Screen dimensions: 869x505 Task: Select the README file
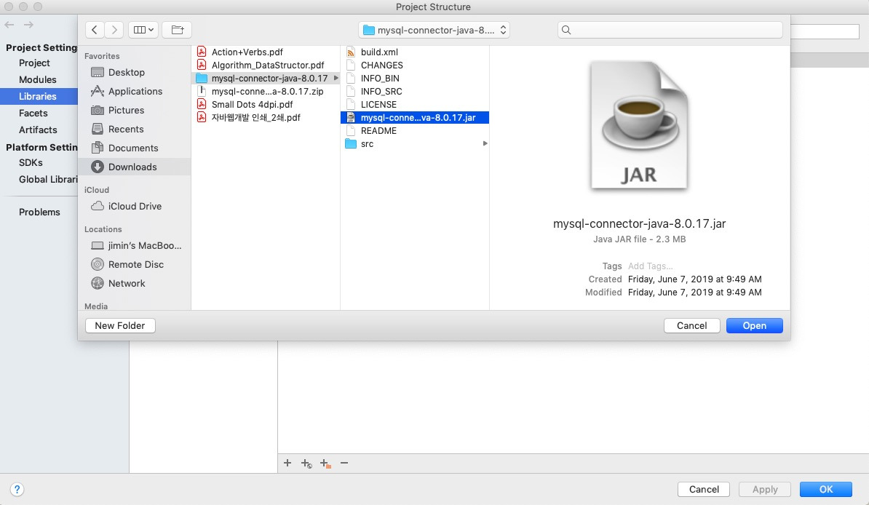[415, 131]
